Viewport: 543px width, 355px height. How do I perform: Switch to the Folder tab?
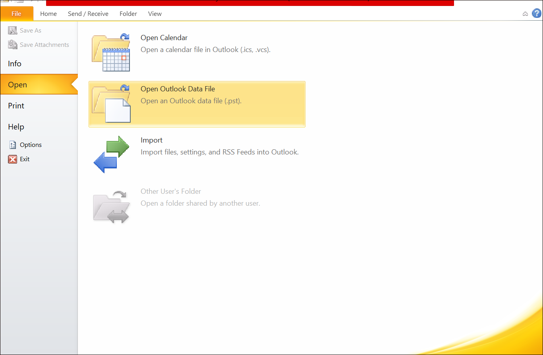coord(128,14)
